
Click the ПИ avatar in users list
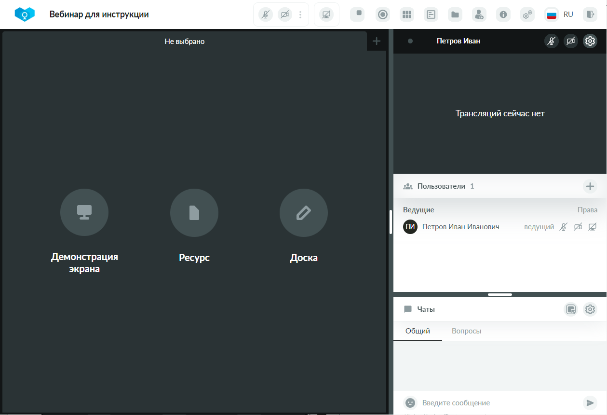pyautogui.click(x=410, y=227)
